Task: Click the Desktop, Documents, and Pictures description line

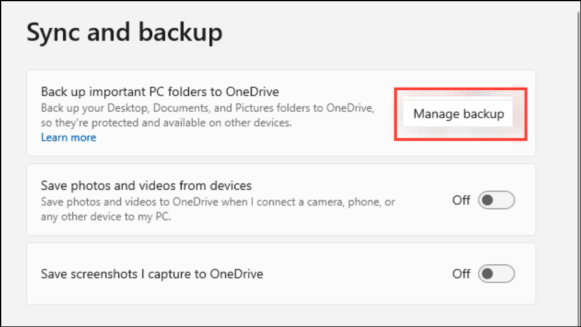Action: (x=207, y=109)
